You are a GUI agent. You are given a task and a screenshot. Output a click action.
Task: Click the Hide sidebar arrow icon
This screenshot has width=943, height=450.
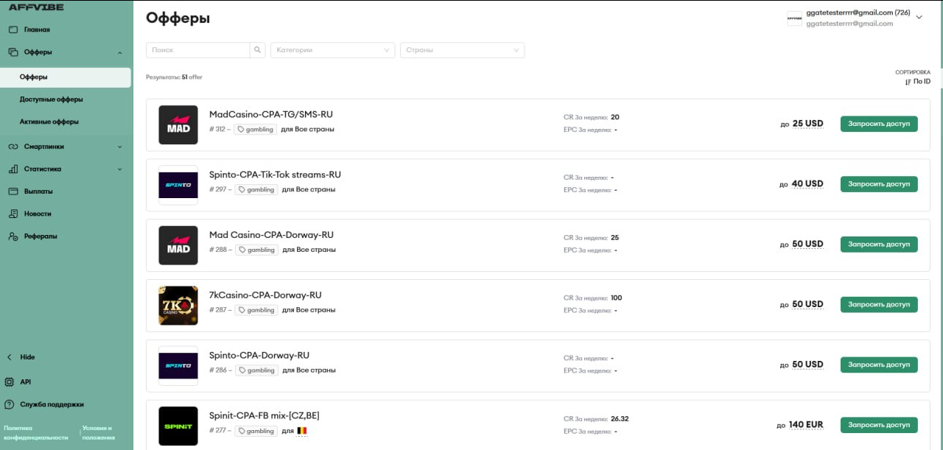tap(10, 357)
